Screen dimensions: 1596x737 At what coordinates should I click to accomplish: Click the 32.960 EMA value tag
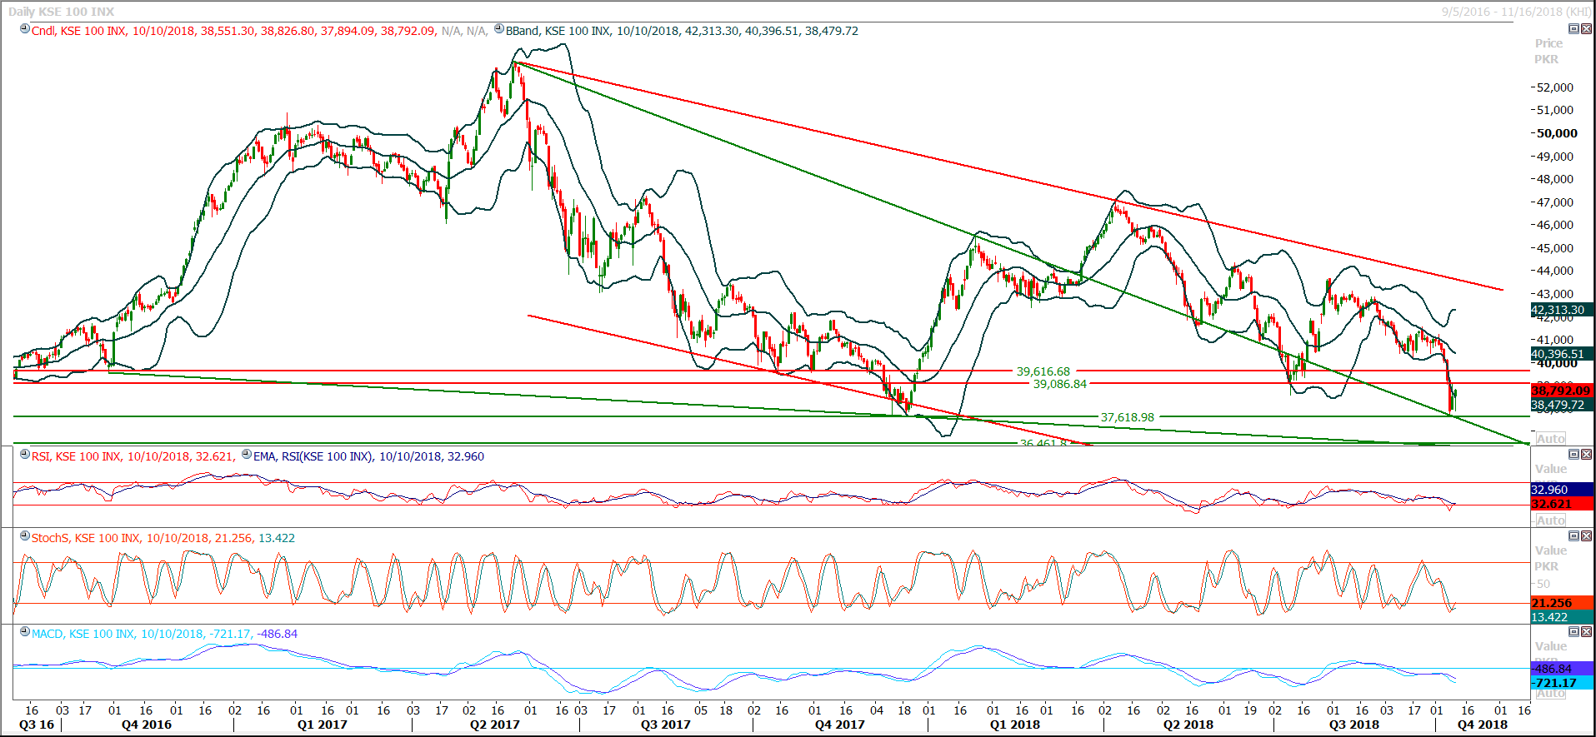tap(1562, 490)
